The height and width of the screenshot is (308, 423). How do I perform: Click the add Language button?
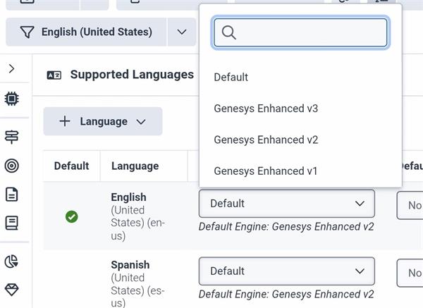click(102, 121)
